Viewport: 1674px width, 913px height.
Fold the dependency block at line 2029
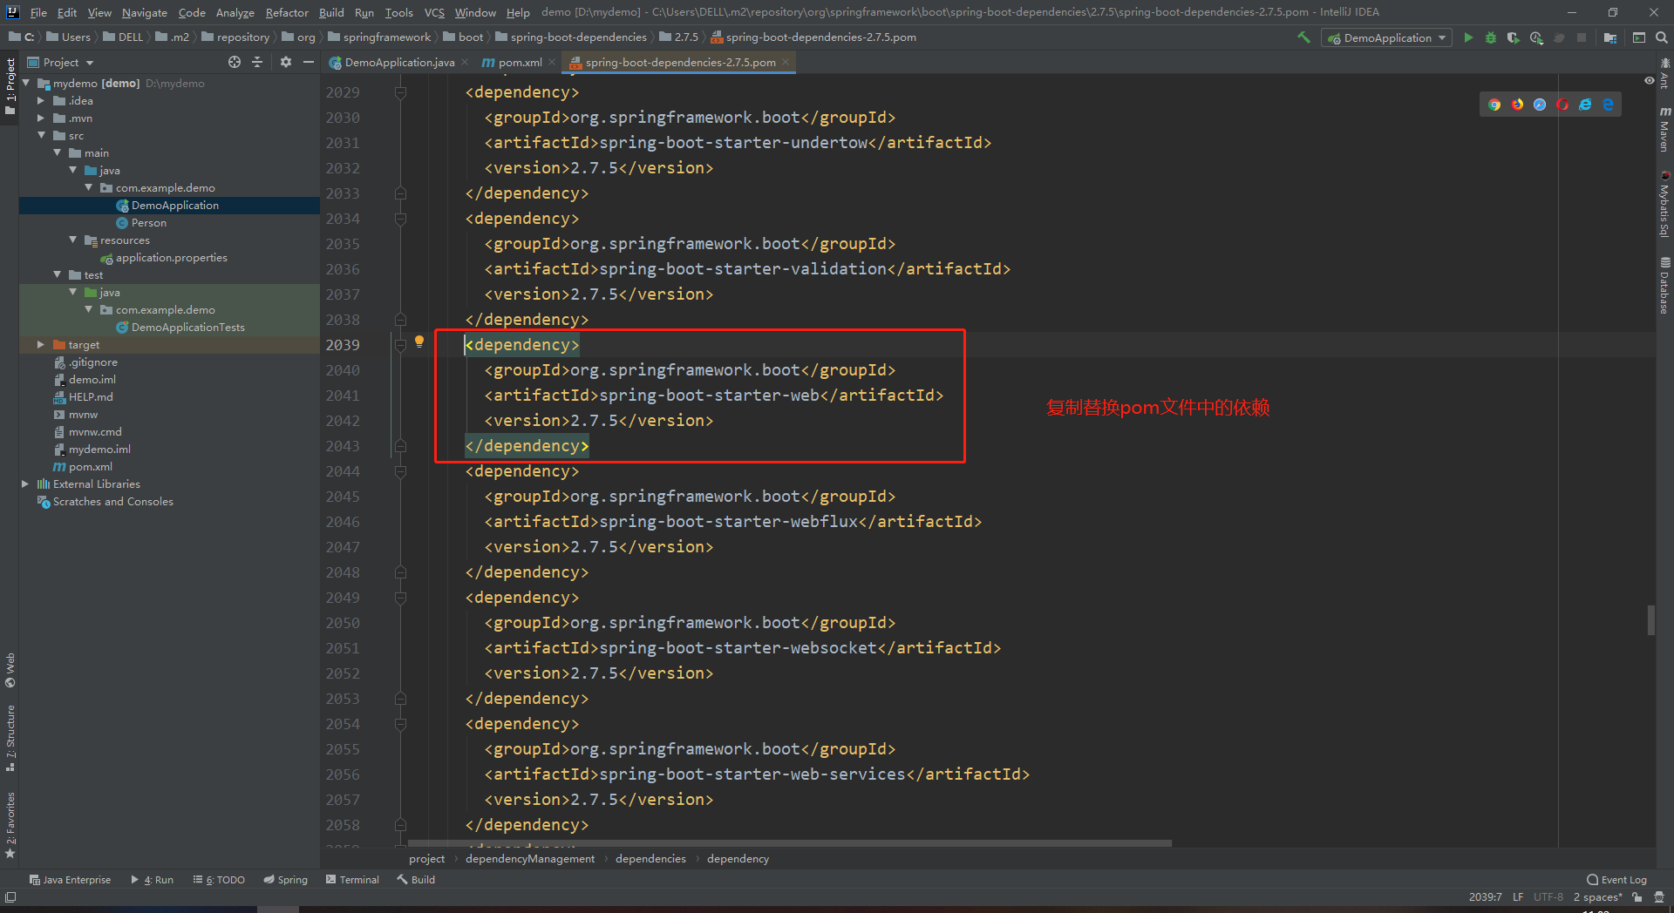point(400,92)
